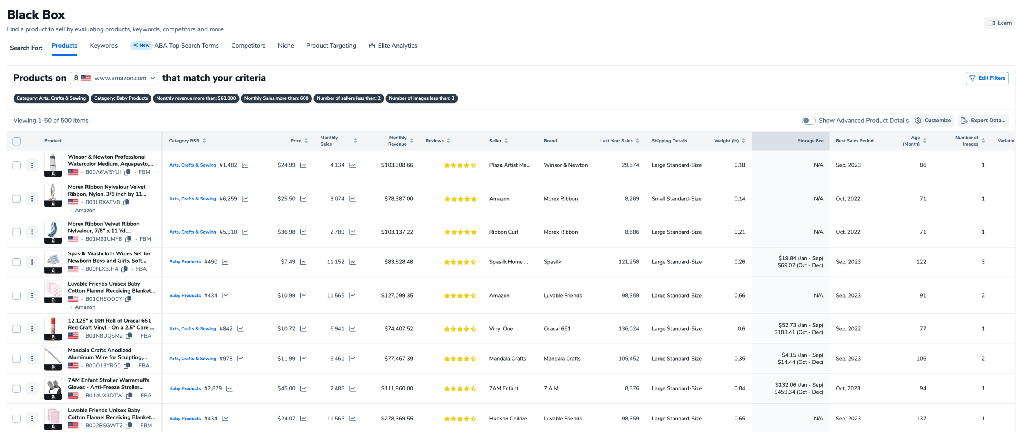This screenshot has width=1017, height=432.
Task: Open the Export Data dropdown
Action: pyautogui.click(x=983, y=120)
